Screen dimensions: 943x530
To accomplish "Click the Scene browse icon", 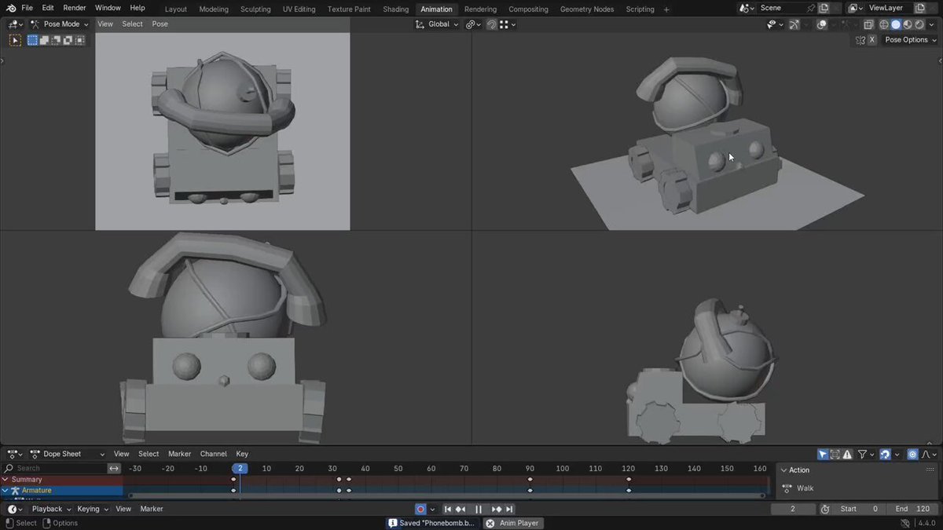I will (x=747, y=9).
